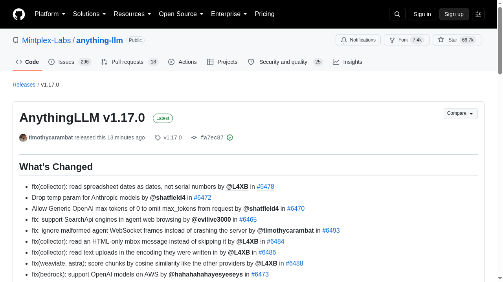The height and width of the screenshot is (282, 503).
Task: Click the Public visibility label
Action: pos(135,40)
